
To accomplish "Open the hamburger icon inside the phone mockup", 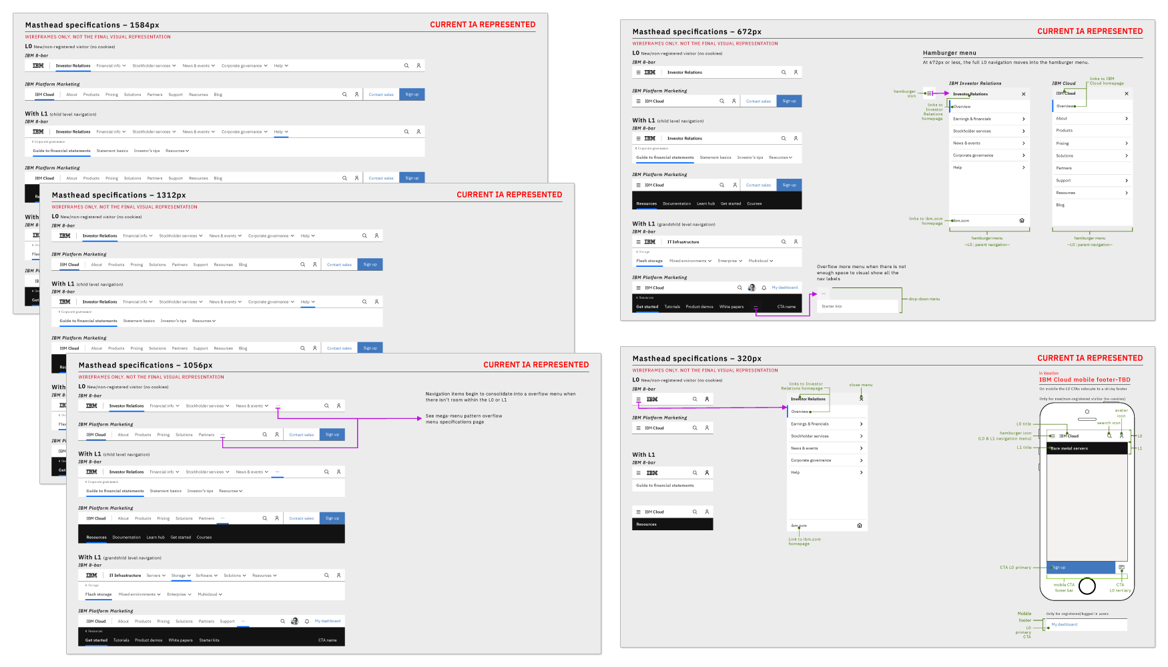I will (1053, 436).
